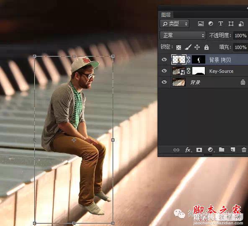The height and width of the screenshot is (226, 248).
Task: Click lock image pixels brush icon
Action: (188, 47)
